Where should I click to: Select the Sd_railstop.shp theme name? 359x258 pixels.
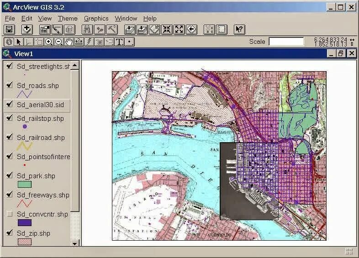click(x=40, y=119)
